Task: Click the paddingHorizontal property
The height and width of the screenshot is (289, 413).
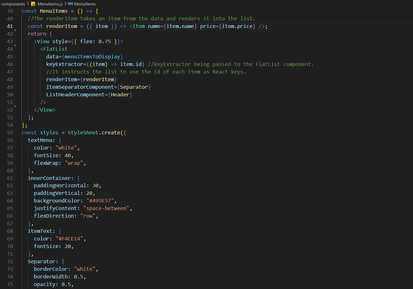Action: (x=60, y=185)
